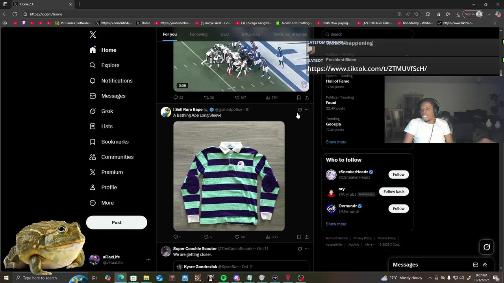Share the Bathing Ape post
Viewport: 504px width, 283px height.
click(x=307, y=237)
